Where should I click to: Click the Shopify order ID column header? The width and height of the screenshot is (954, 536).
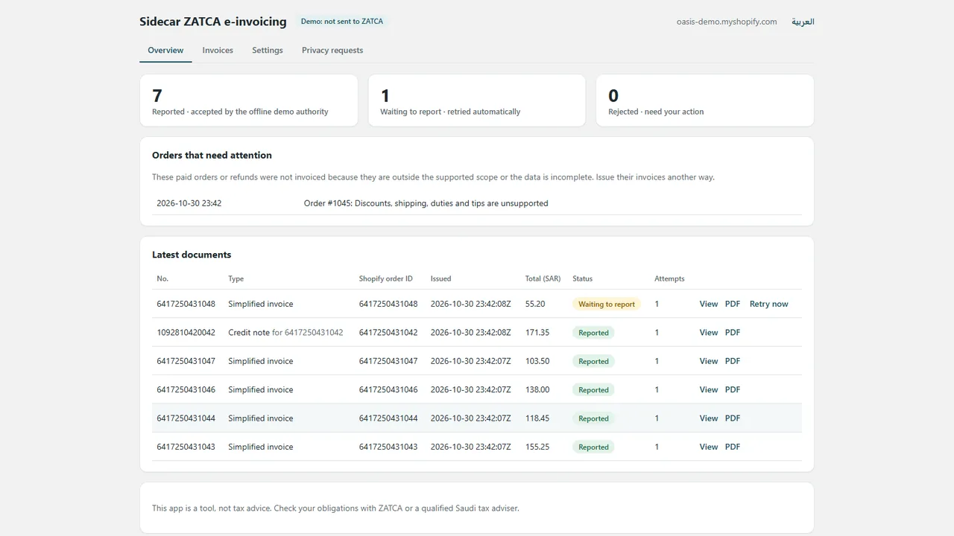click(385, 278)
